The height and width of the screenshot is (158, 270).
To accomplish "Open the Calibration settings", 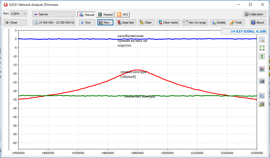I will pos(255,14).
